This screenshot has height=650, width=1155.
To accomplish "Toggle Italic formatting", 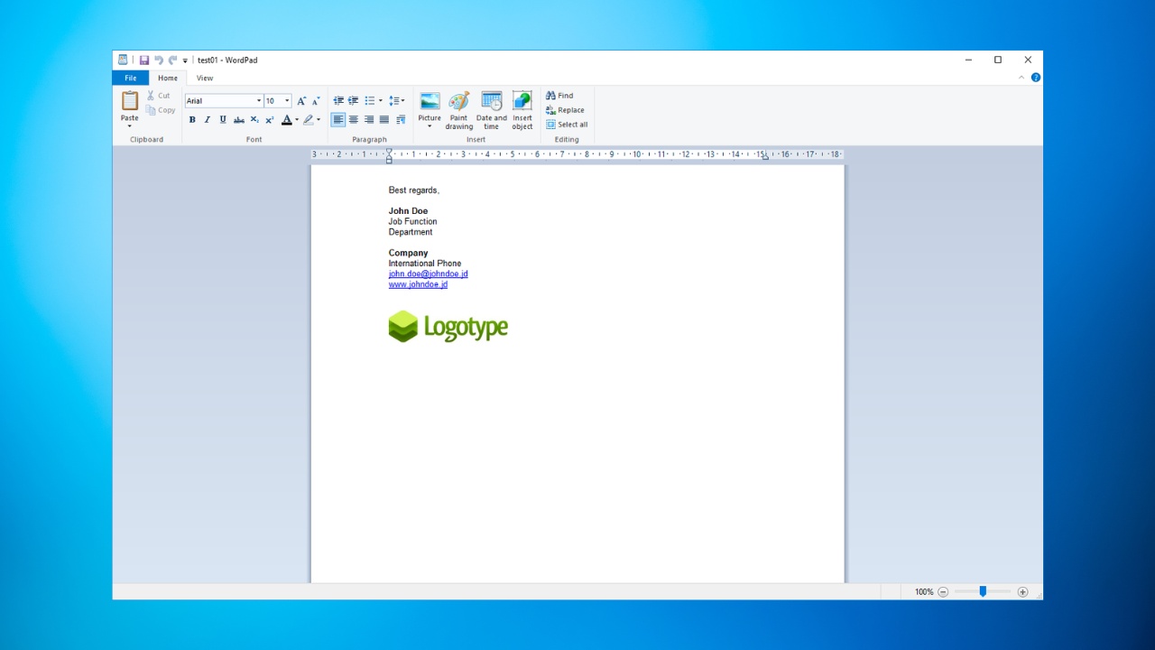I will 208,120.
